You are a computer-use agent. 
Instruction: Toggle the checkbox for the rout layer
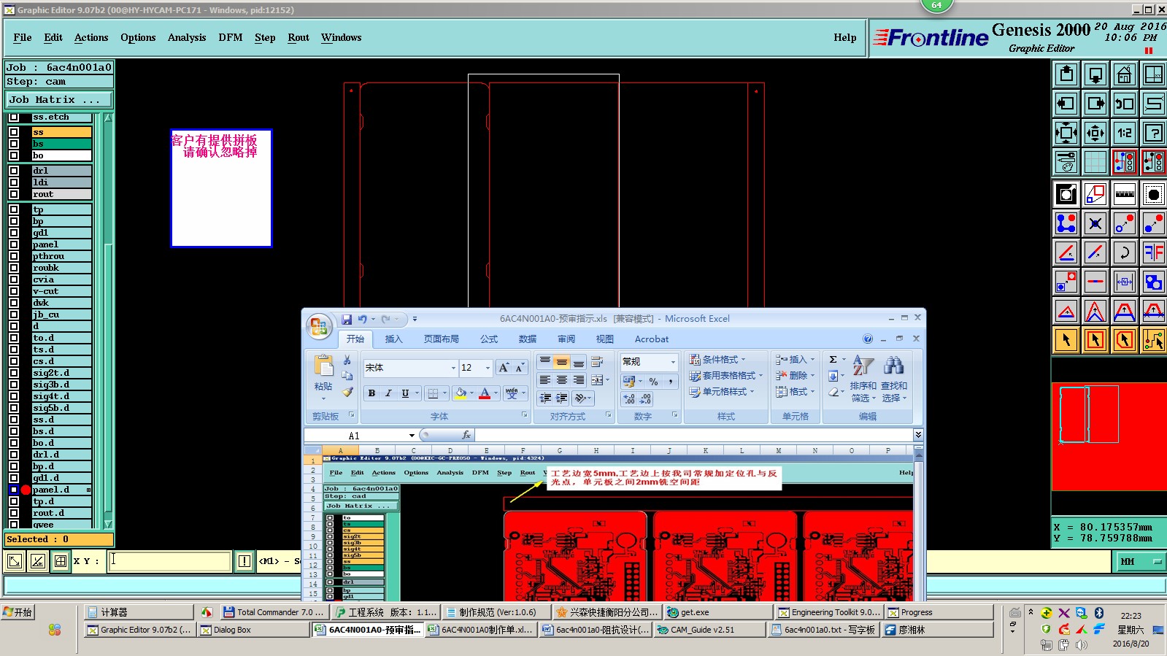[14, 194]
